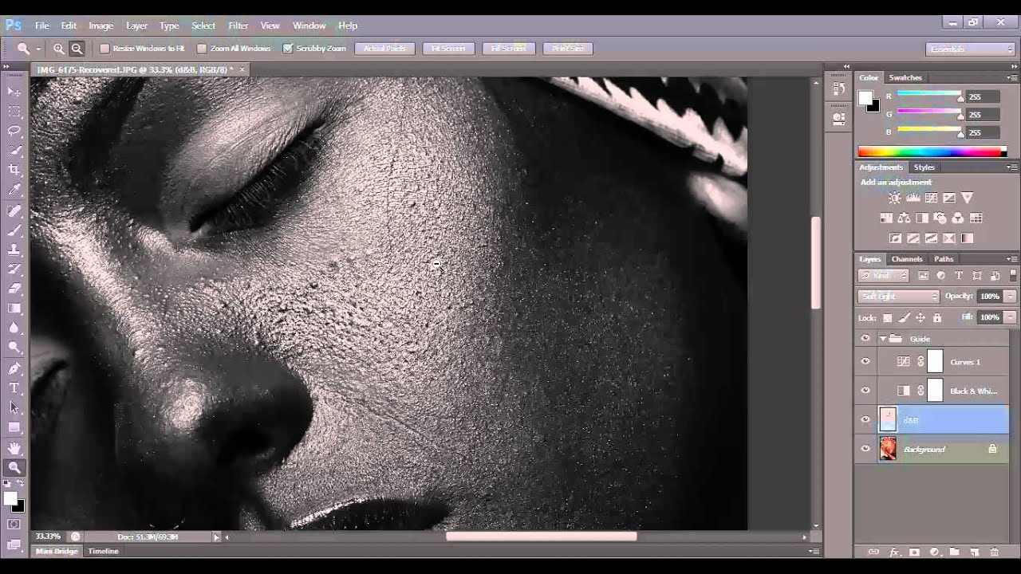
Task: Hide the Background layer
Action: click(x=865, y=450)
